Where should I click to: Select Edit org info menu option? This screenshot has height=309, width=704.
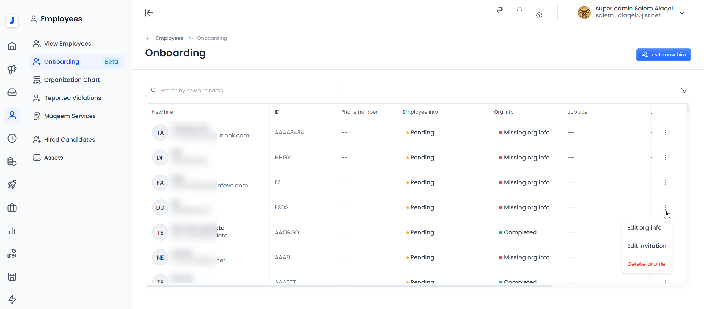click(x=644, y=228)
